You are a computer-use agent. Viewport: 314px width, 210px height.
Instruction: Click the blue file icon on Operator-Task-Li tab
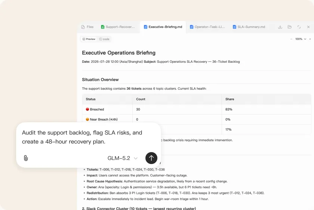[192, 27]
